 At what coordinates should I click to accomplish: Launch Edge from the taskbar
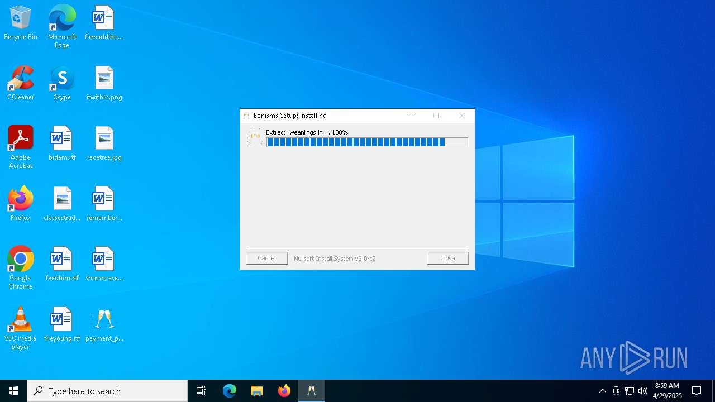230,391
